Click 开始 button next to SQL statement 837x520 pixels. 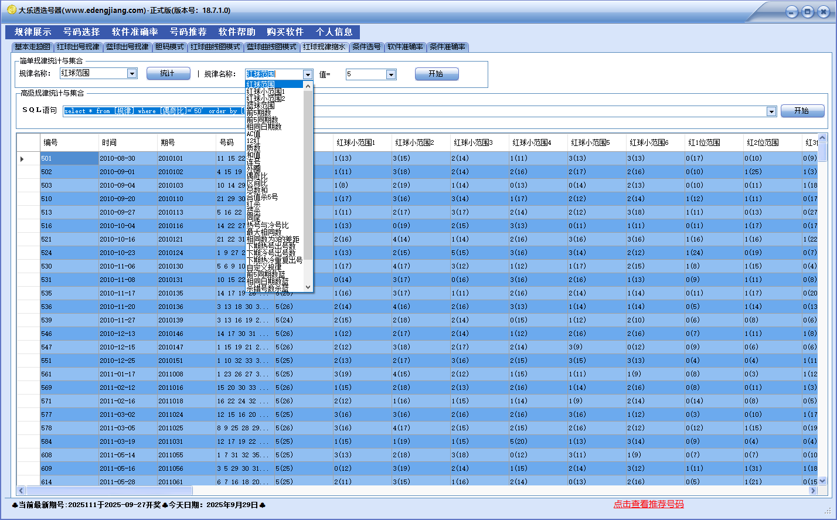click(802, 111)
